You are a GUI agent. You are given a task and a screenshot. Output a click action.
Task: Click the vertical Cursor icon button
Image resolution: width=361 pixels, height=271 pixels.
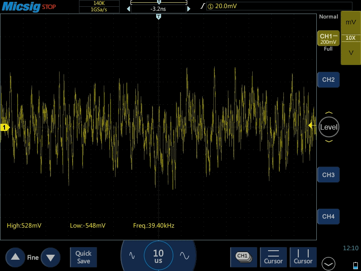pos(303,257)
